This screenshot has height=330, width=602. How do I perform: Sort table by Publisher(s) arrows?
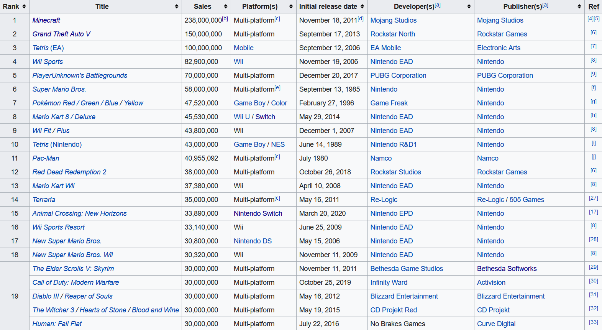[579, 7]
